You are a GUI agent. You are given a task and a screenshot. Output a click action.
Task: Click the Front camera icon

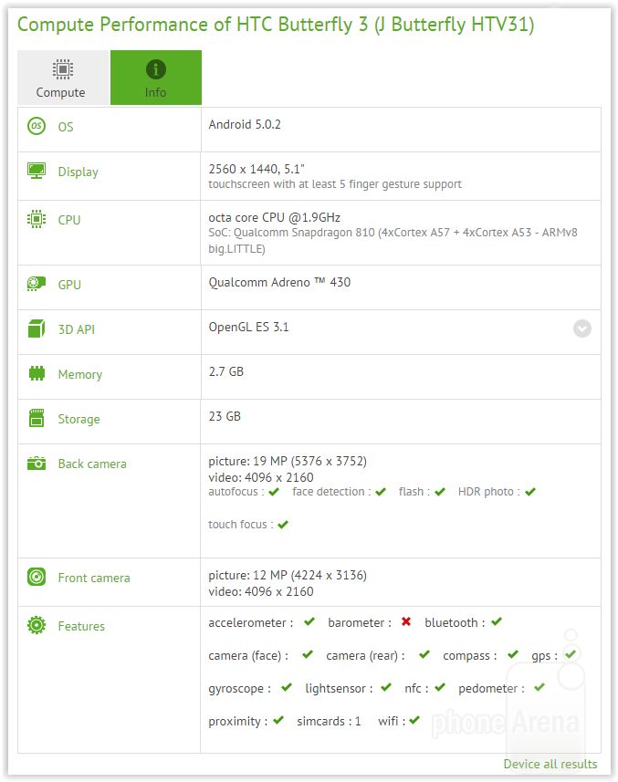(37, 578)
